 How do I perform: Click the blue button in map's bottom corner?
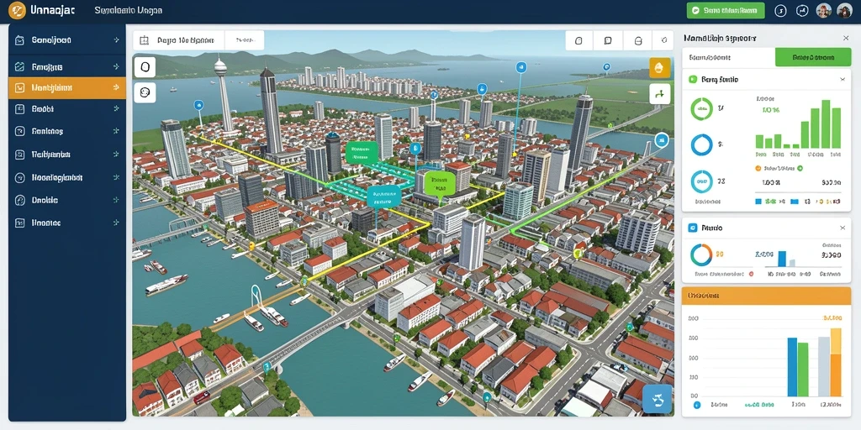657,398
